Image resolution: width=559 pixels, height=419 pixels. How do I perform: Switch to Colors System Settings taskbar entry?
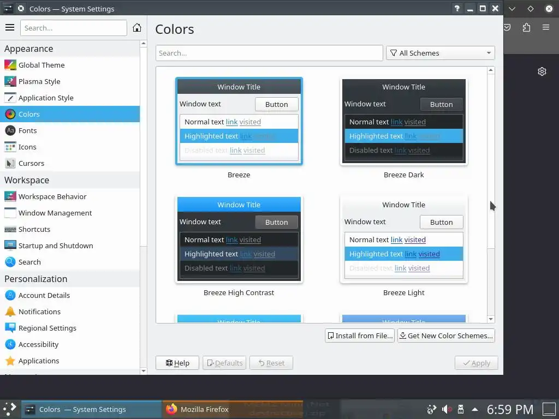point(92,409)
